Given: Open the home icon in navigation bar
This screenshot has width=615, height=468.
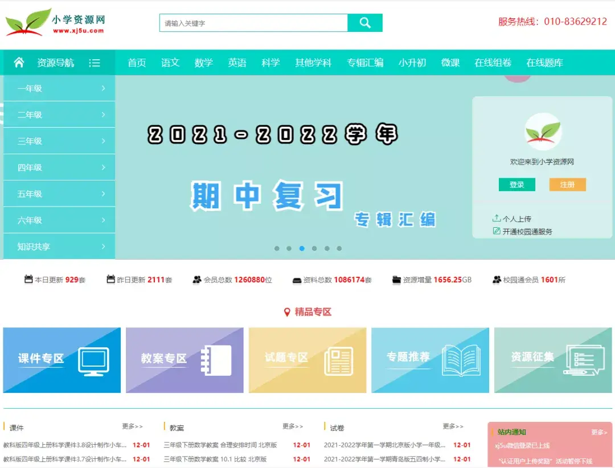Looking at the screenshot, I should click(19, 63).
